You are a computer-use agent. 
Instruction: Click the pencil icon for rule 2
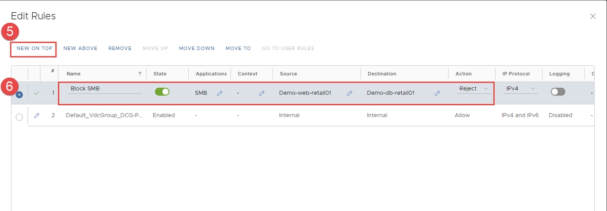click(37, 115)
